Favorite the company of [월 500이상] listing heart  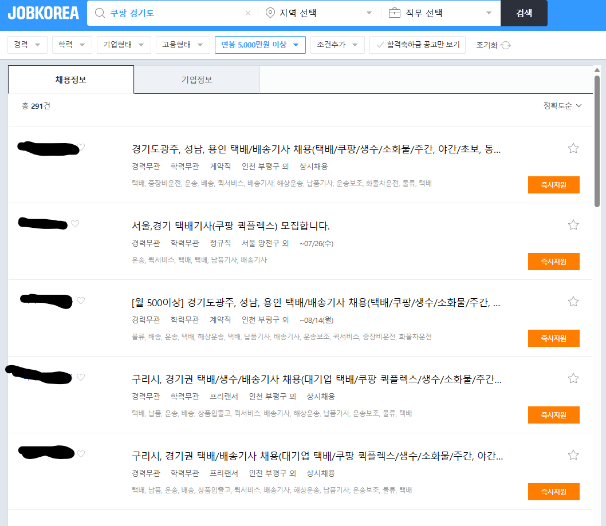81,300
